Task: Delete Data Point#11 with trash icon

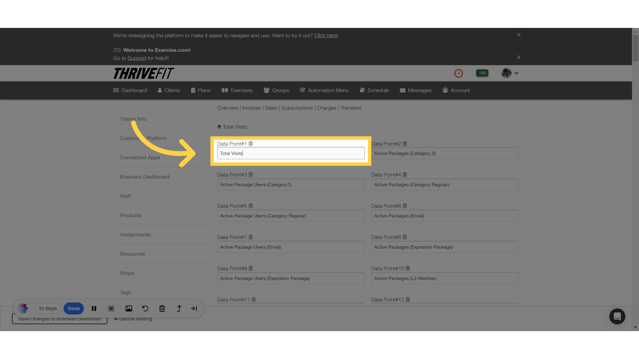Action: click(254, 300)
